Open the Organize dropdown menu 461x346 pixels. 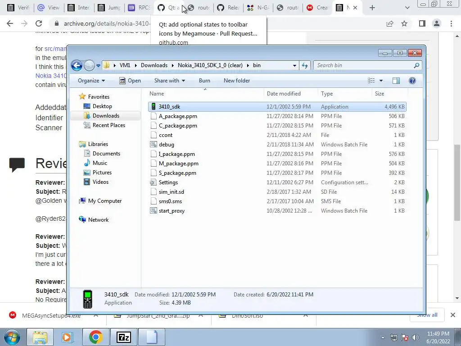point(91,81)
